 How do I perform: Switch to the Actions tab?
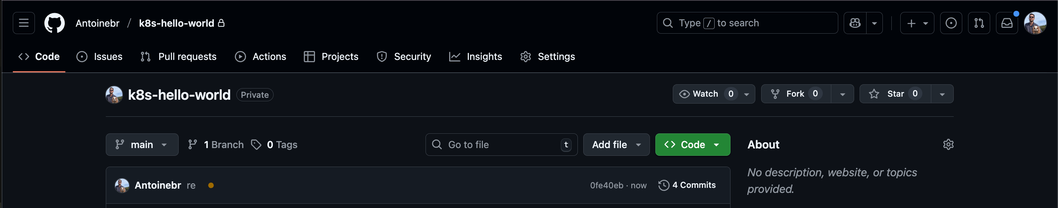[260, 56]
